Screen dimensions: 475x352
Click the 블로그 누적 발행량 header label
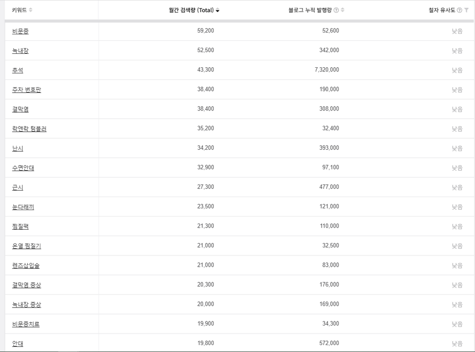pyautogui.click(x=310, y=10)
